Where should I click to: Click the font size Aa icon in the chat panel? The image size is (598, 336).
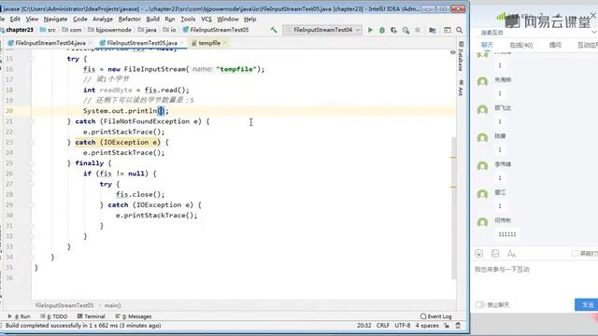(511, 253)
